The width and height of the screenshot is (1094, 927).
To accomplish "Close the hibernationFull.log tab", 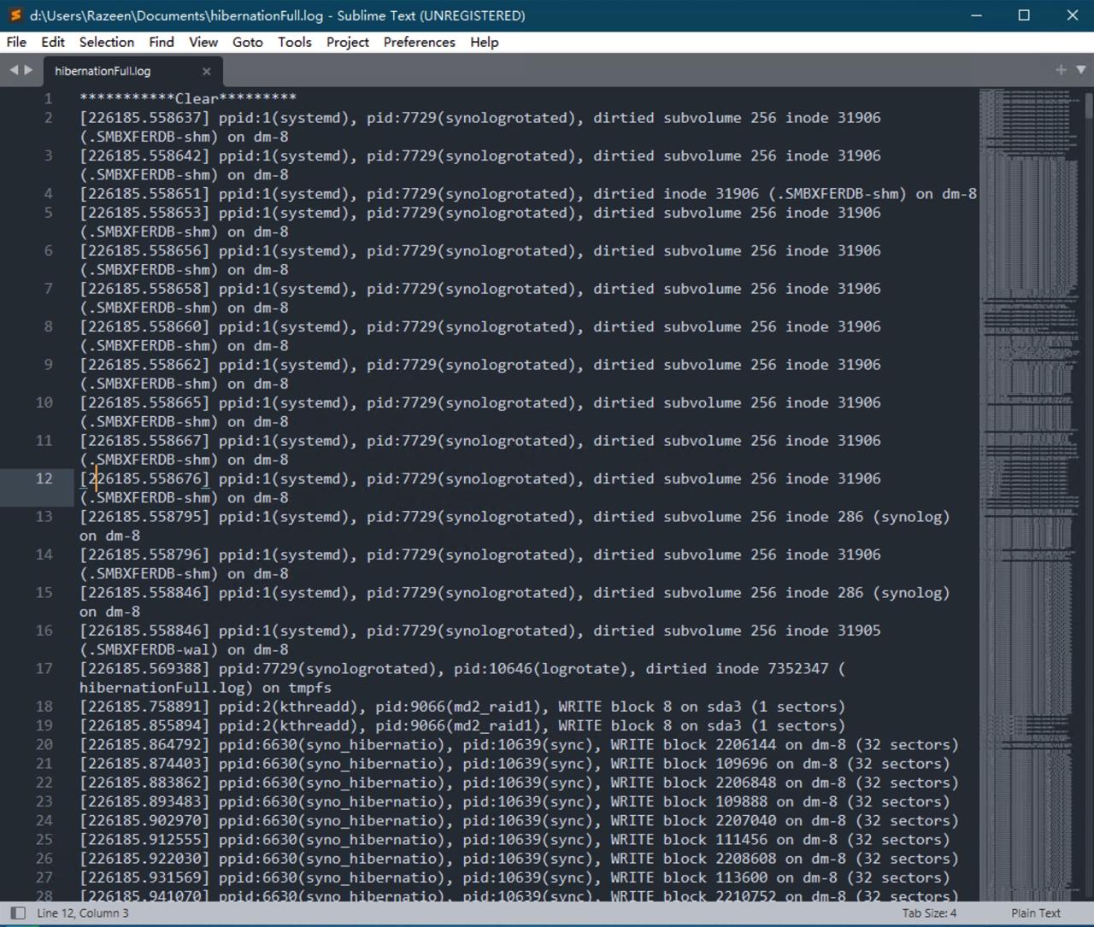I will pos(206,71).
